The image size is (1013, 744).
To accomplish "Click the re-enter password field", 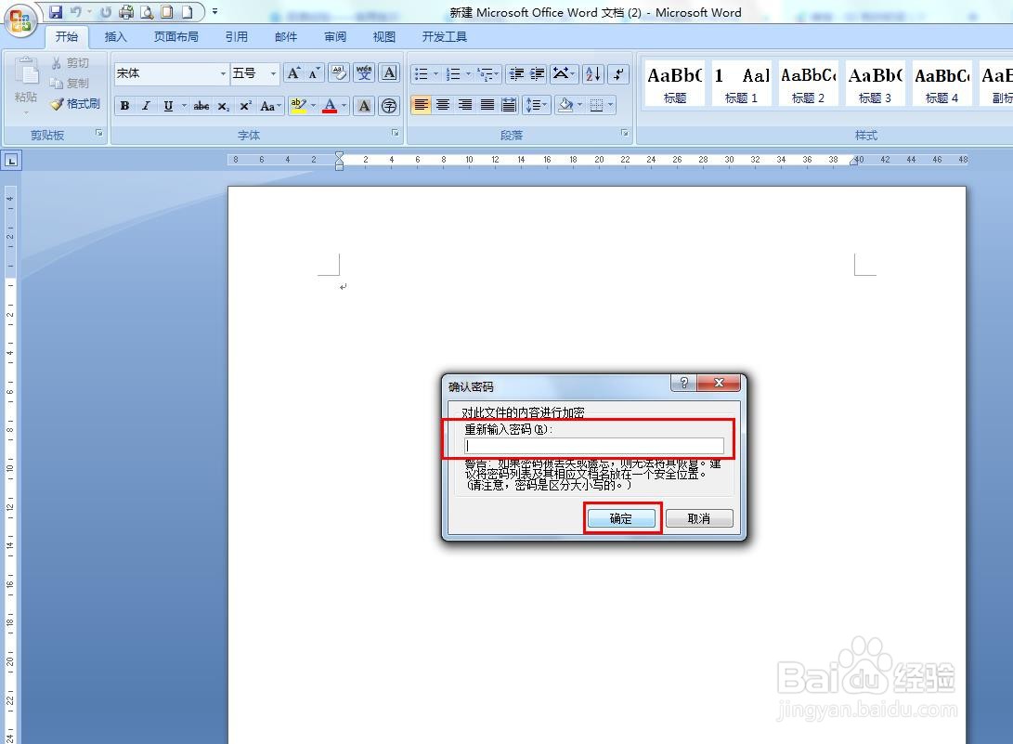I will click(x=593, y=445).
